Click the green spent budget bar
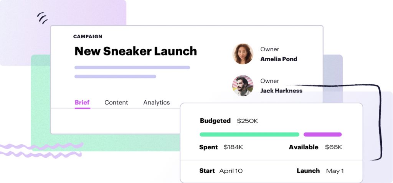Screen dimensions: 393x183 click(x=249, y=134)
